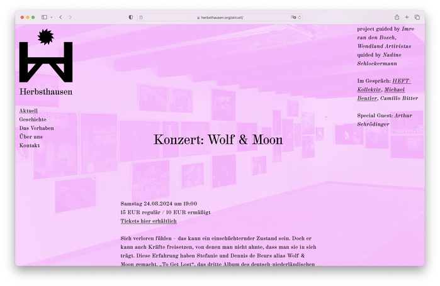
Task: Show the tab overview
Action: point(417,18)
